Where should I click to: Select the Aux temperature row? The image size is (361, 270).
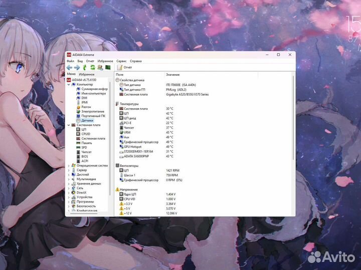point(204,137)
